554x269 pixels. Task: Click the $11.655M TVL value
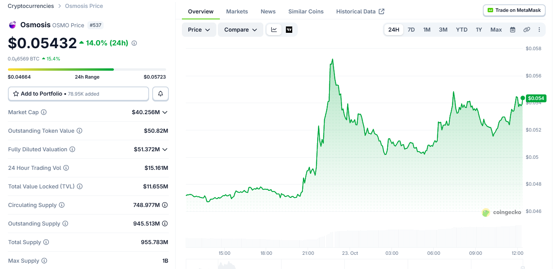click(x=155, y=186)
